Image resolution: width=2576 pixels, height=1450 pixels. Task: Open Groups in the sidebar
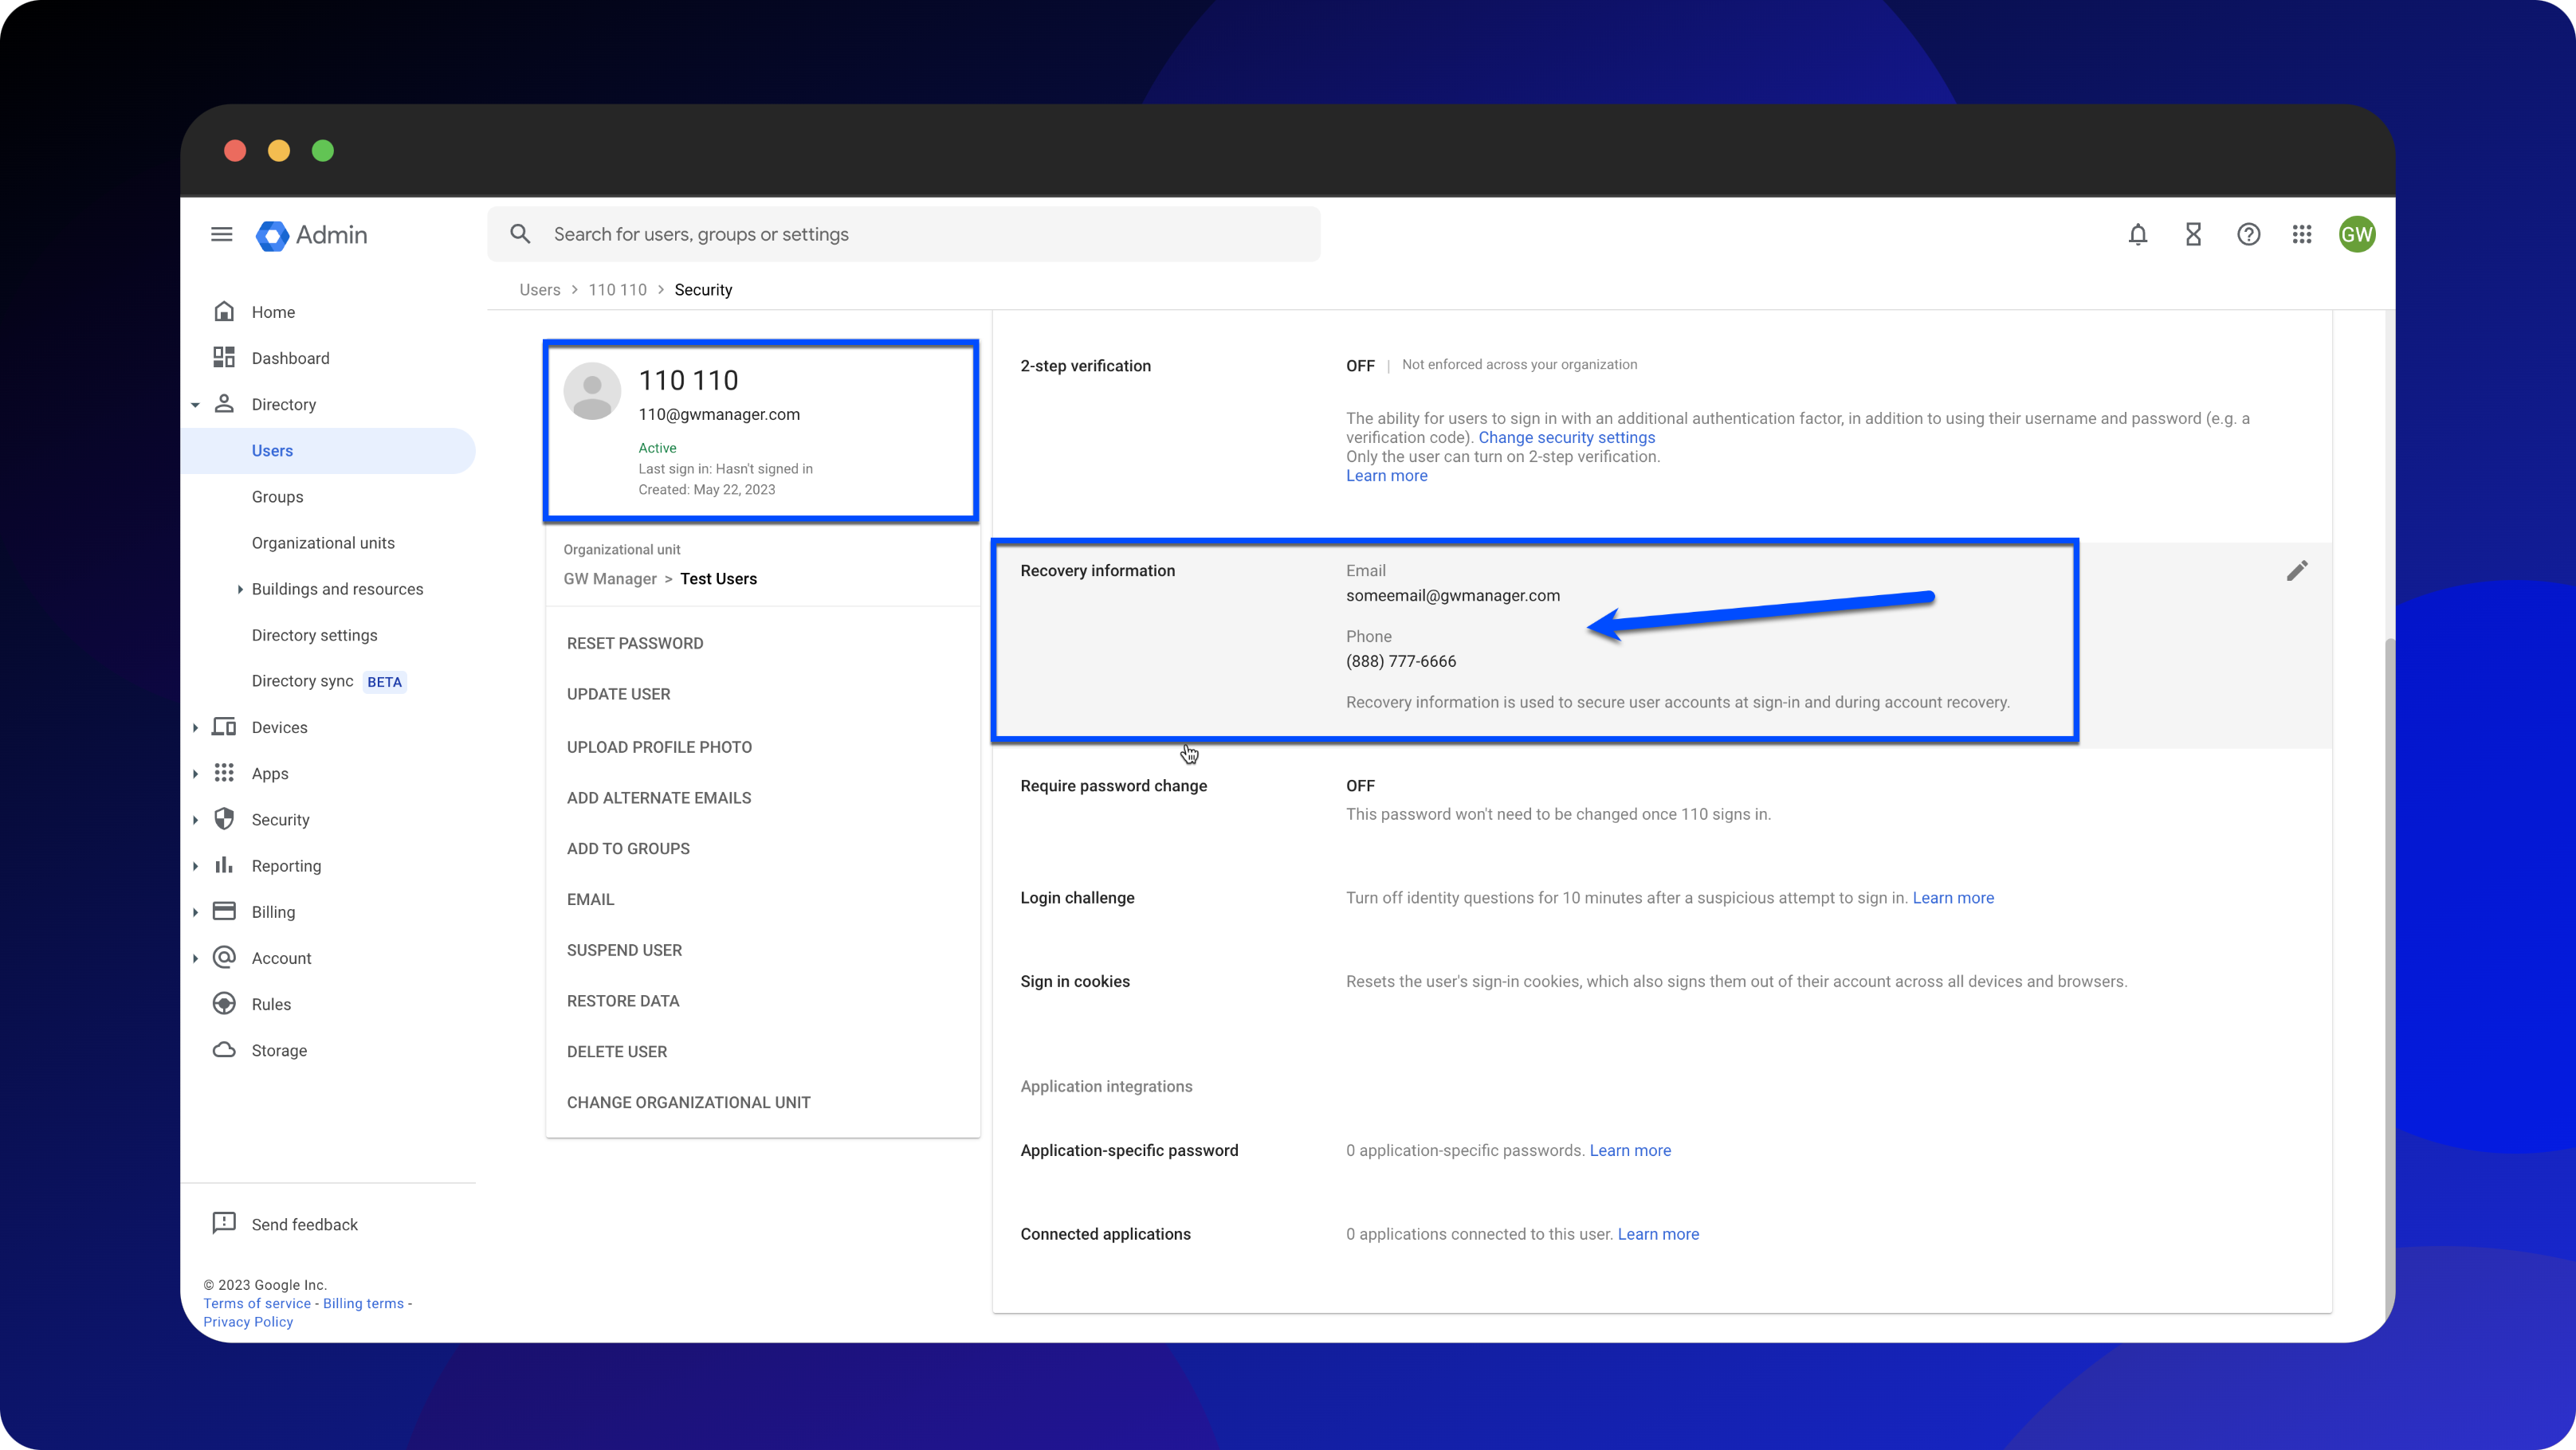(277, 496)
